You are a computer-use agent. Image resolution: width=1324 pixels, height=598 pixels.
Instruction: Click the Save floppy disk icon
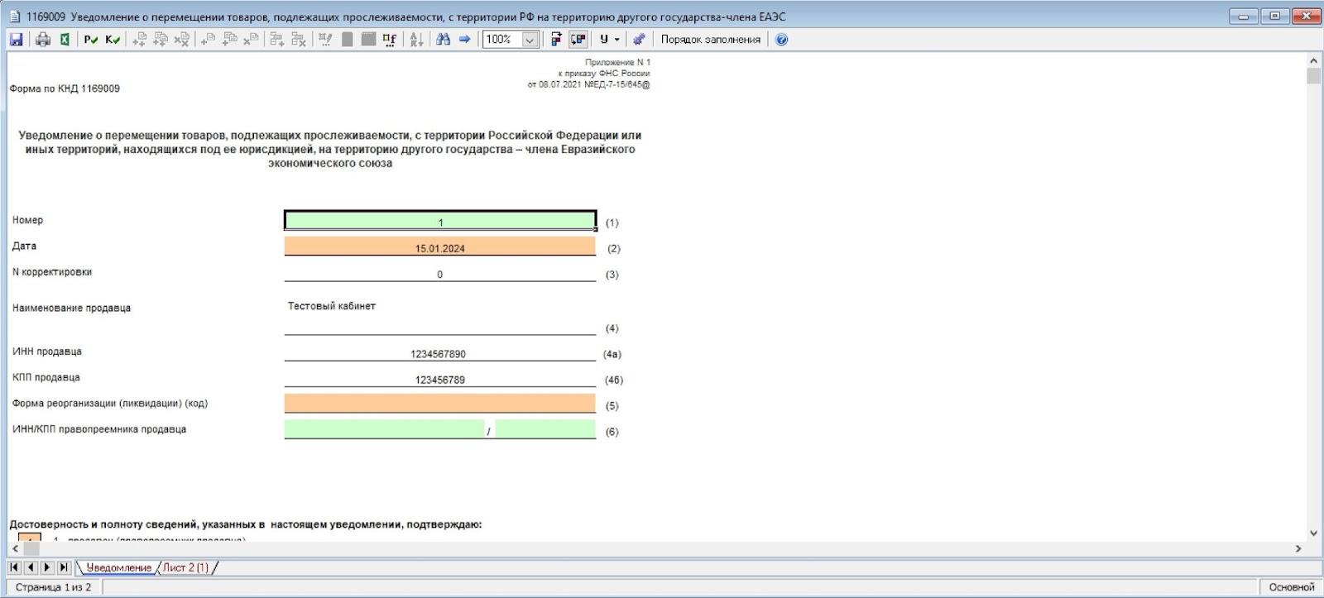(16, 39)
